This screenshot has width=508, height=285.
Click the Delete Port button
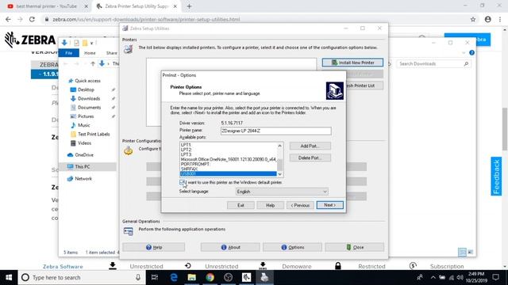tap(310, 158)
